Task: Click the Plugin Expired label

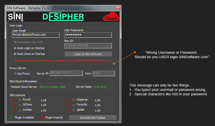Action: click(x=54, y=117)
